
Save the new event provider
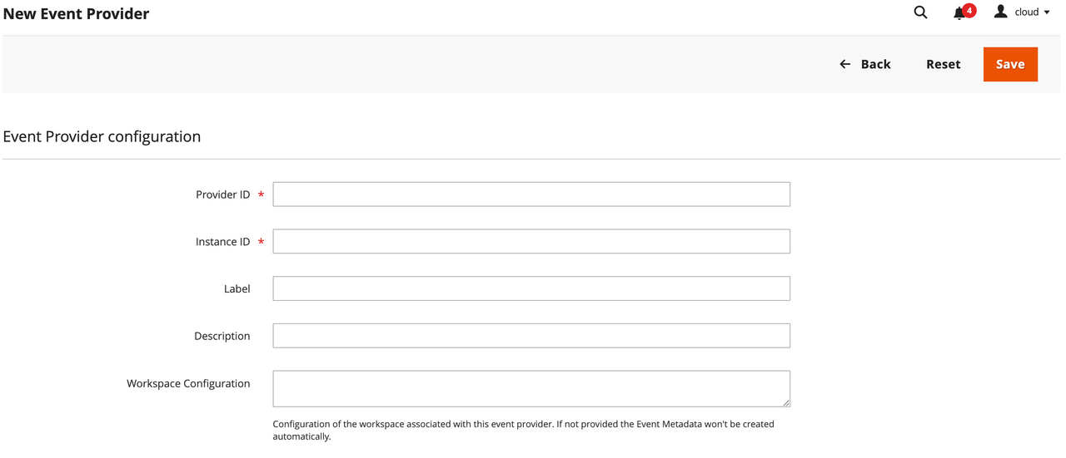(x=1009, y=64)
